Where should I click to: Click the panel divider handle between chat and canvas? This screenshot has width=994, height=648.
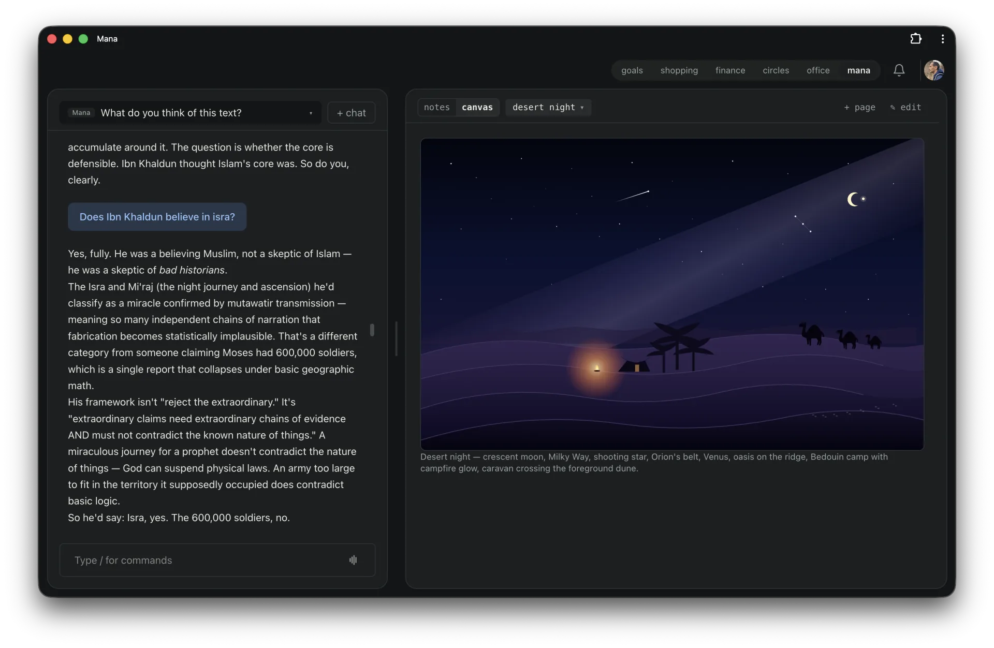396,338
